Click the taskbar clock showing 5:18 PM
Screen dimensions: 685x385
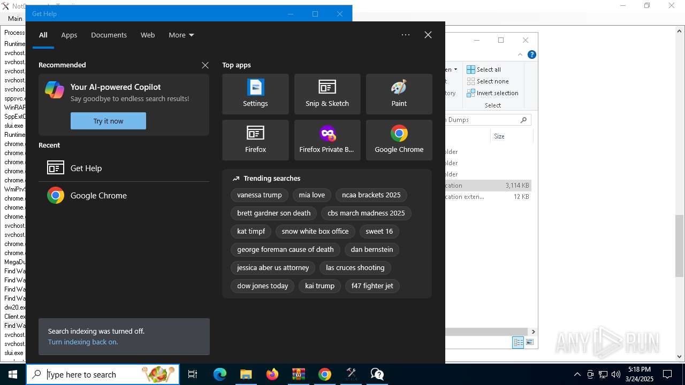coord(640,374)
